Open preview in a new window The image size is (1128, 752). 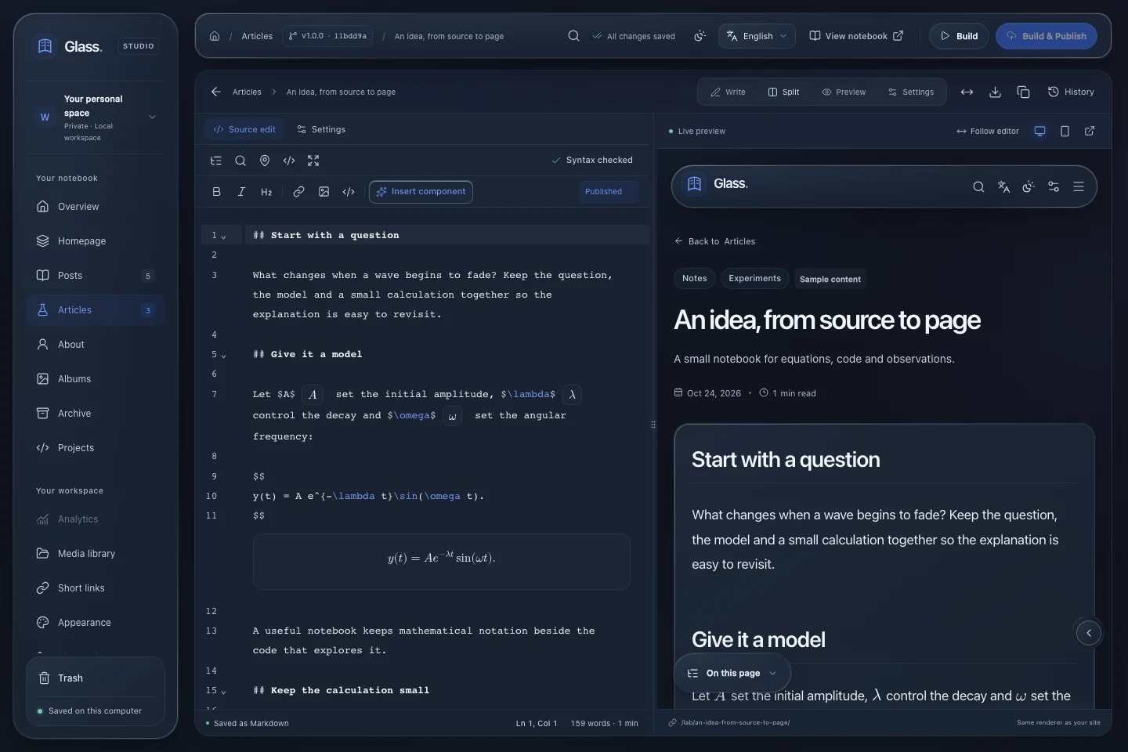pos(1090,131)
